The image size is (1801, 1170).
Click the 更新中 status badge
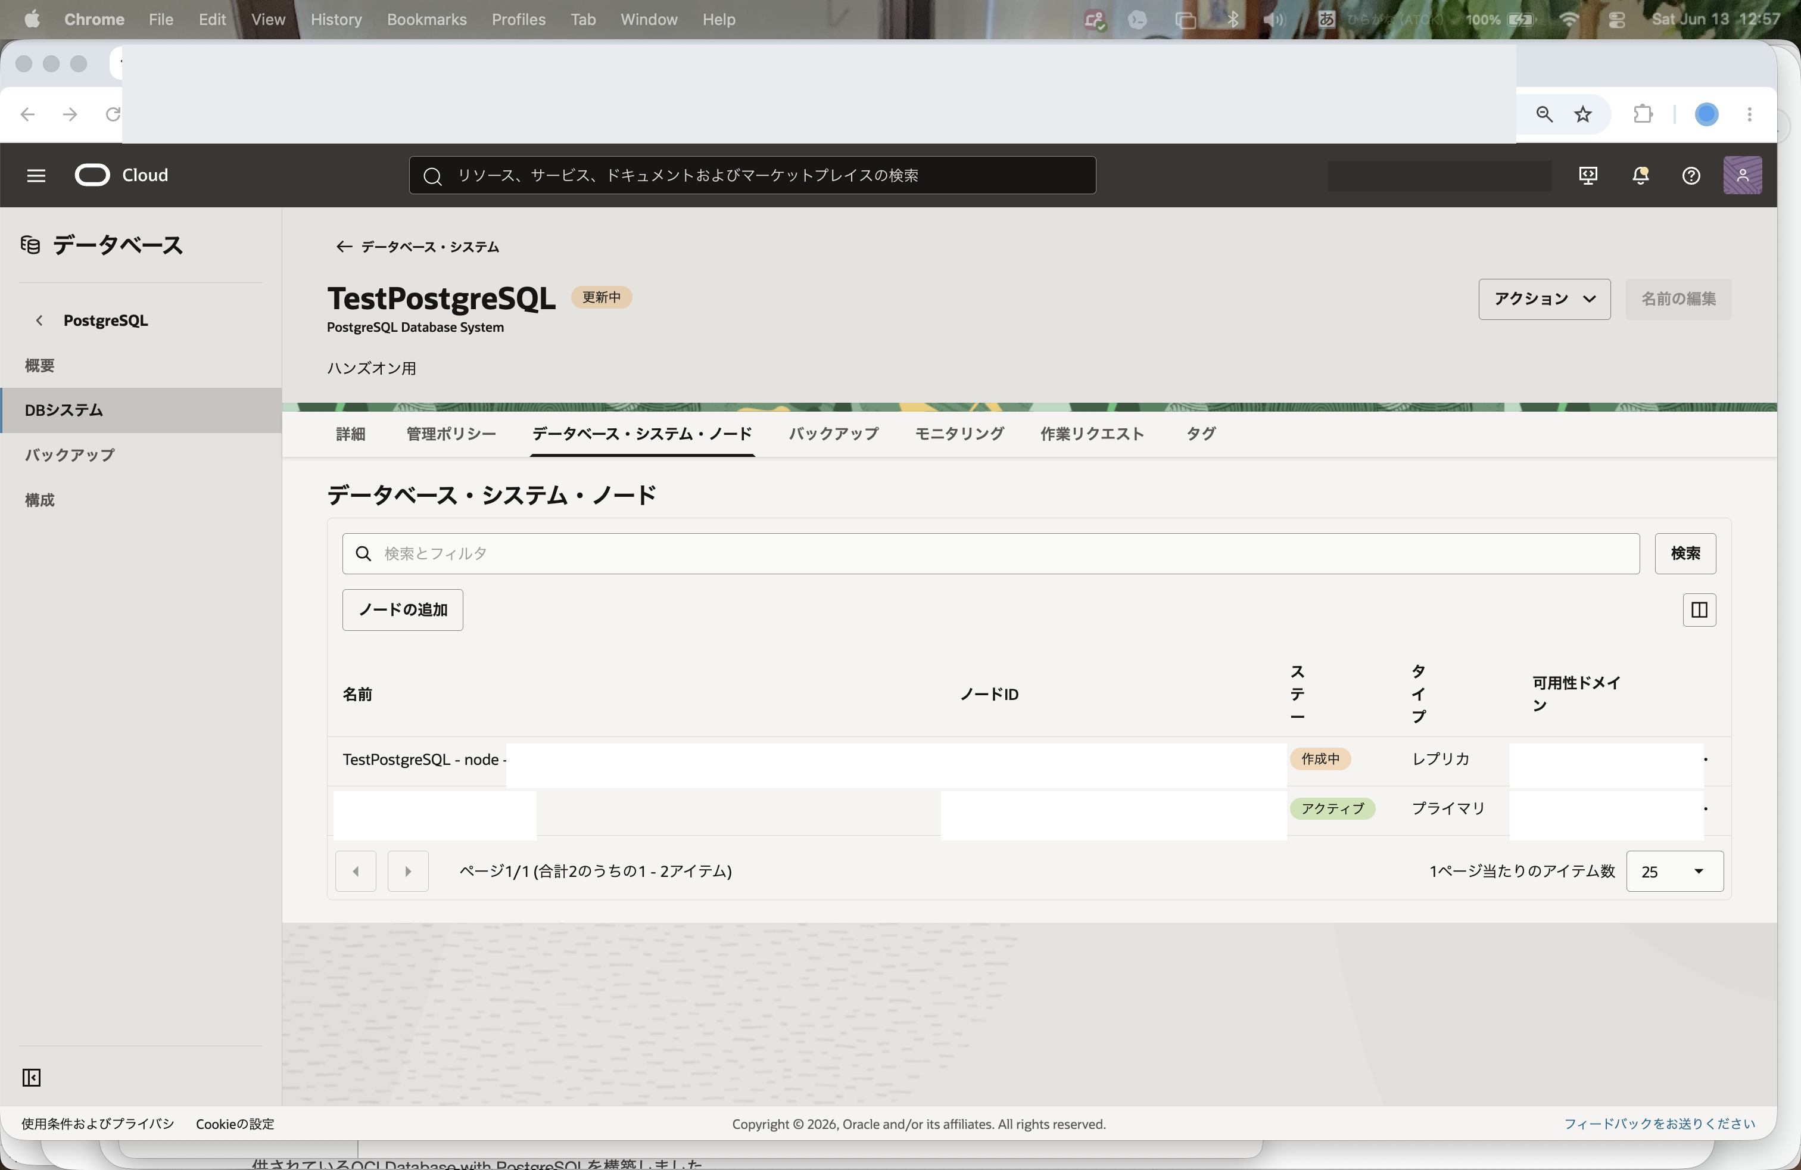point(602,297)
